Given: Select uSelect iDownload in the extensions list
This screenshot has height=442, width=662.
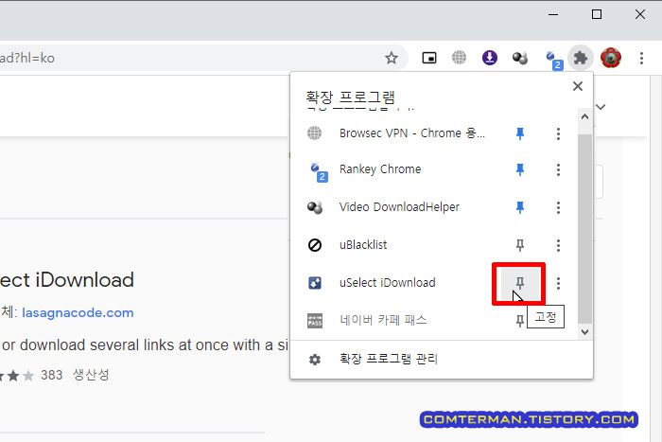Looking at the screenshot, I should [x=387, y=283].
